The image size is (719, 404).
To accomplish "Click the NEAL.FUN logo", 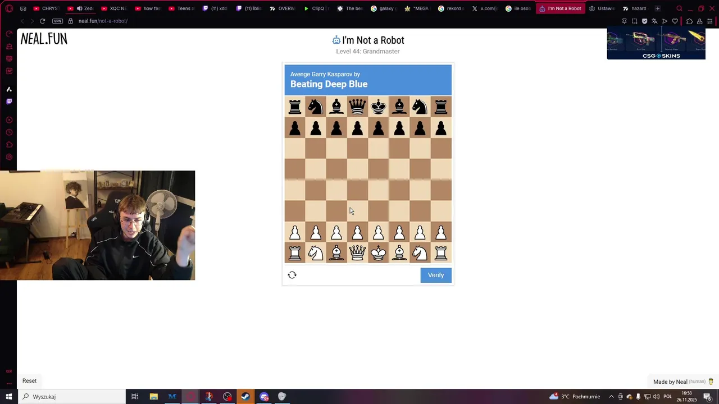I will coord(44,39).
